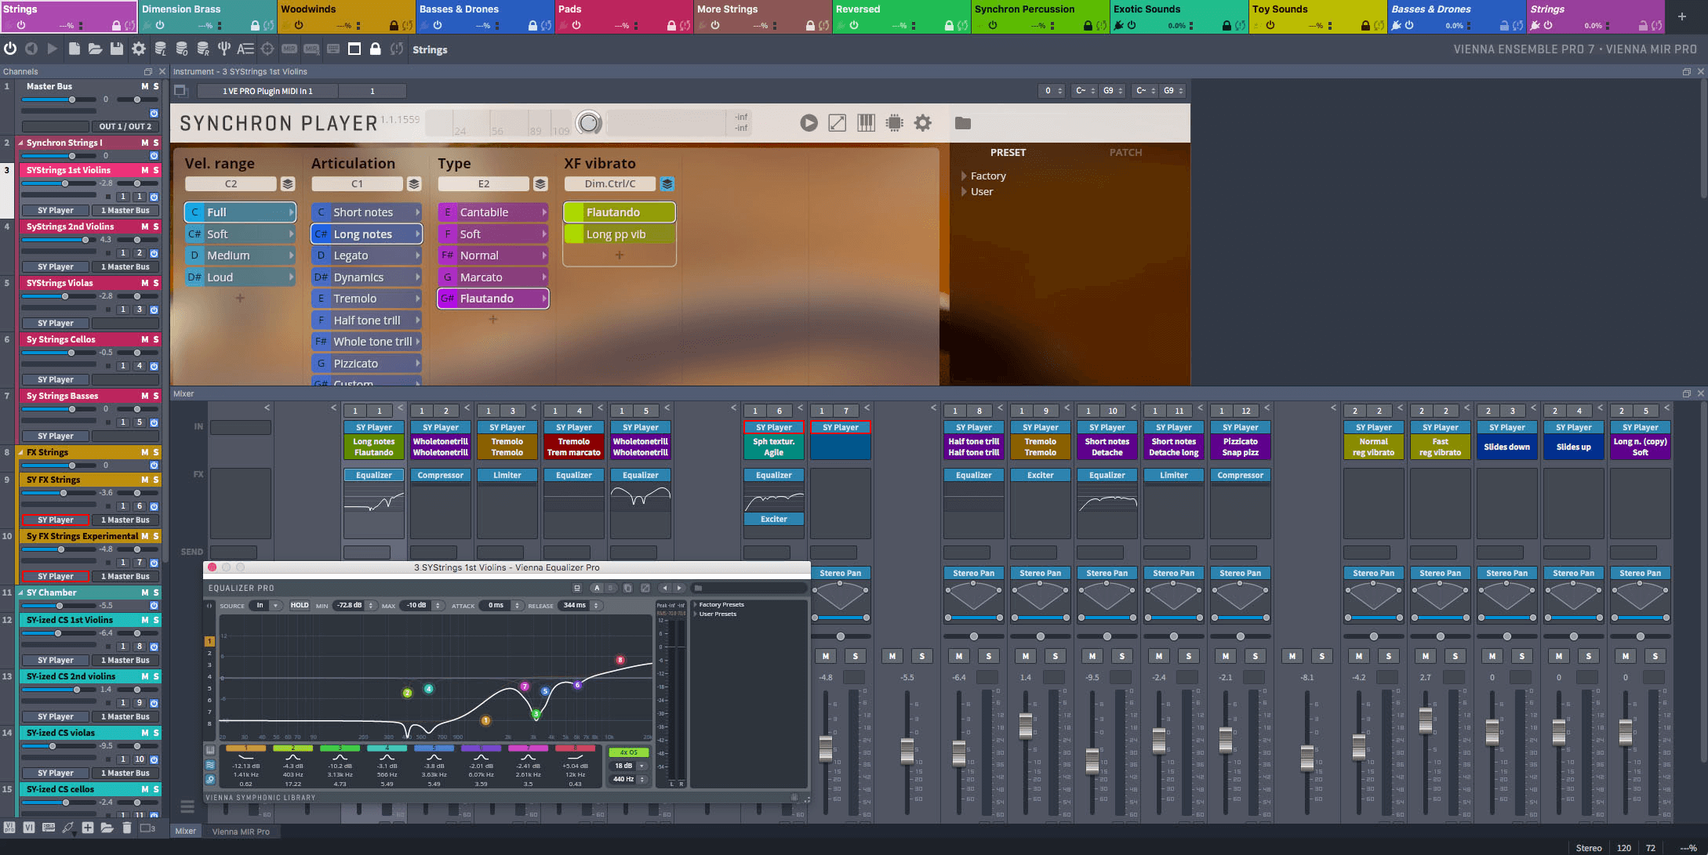Toggle HOLD in Equalizer Pro
The image size is (1708, 855).
pos(300,605)
